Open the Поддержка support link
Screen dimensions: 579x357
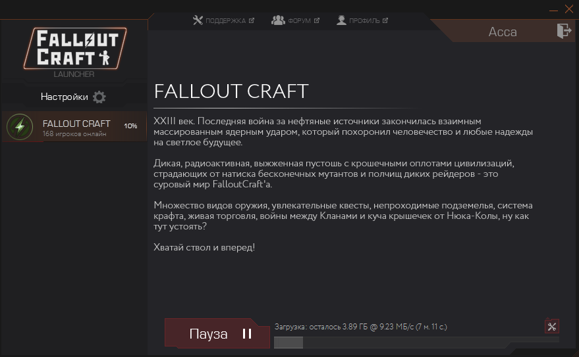click(225, 20)
